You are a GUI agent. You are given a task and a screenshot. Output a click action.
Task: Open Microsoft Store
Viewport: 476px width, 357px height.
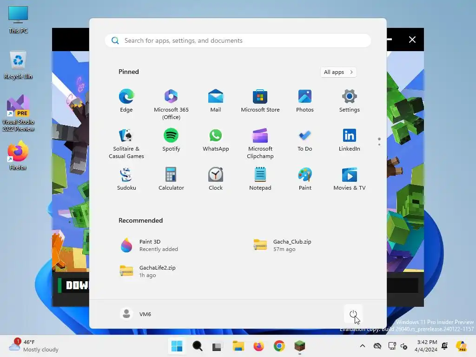point(260,101)
